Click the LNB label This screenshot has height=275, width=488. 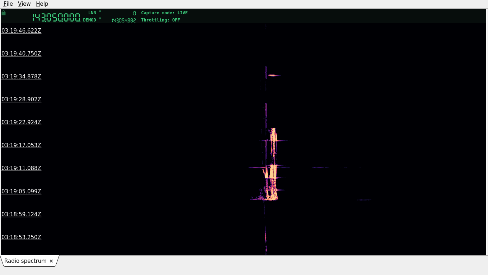click(92, 13)
